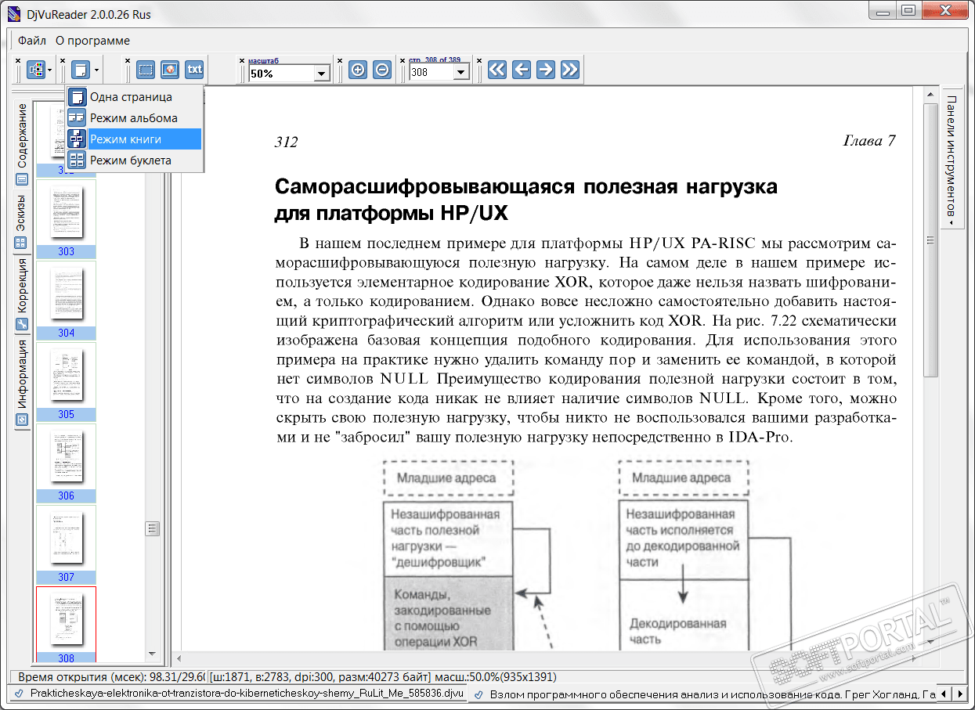This screenshot has height=710, width=975.
Task: Choose Режим буклета view mode
Action: pos(134,160)
